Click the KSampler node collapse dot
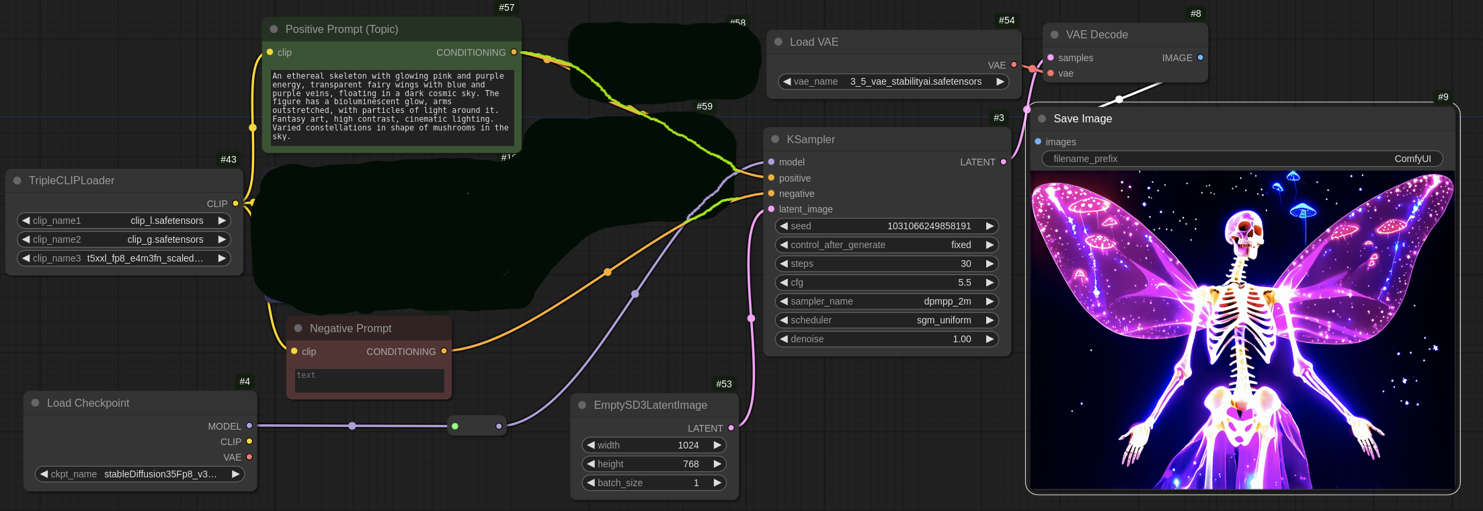The height and width of the screenshot is (511, 1483). [775, 139]
